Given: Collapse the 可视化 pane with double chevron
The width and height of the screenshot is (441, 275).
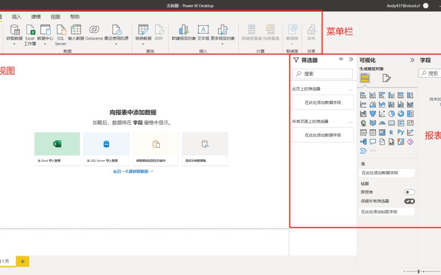Looking at the screenshot, I should click(412, 60).
